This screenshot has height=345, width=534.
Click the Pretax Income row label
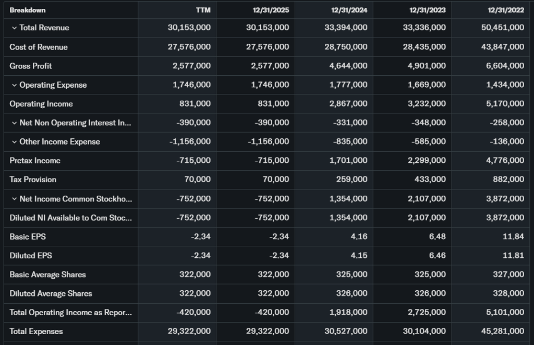pos(35,161)
